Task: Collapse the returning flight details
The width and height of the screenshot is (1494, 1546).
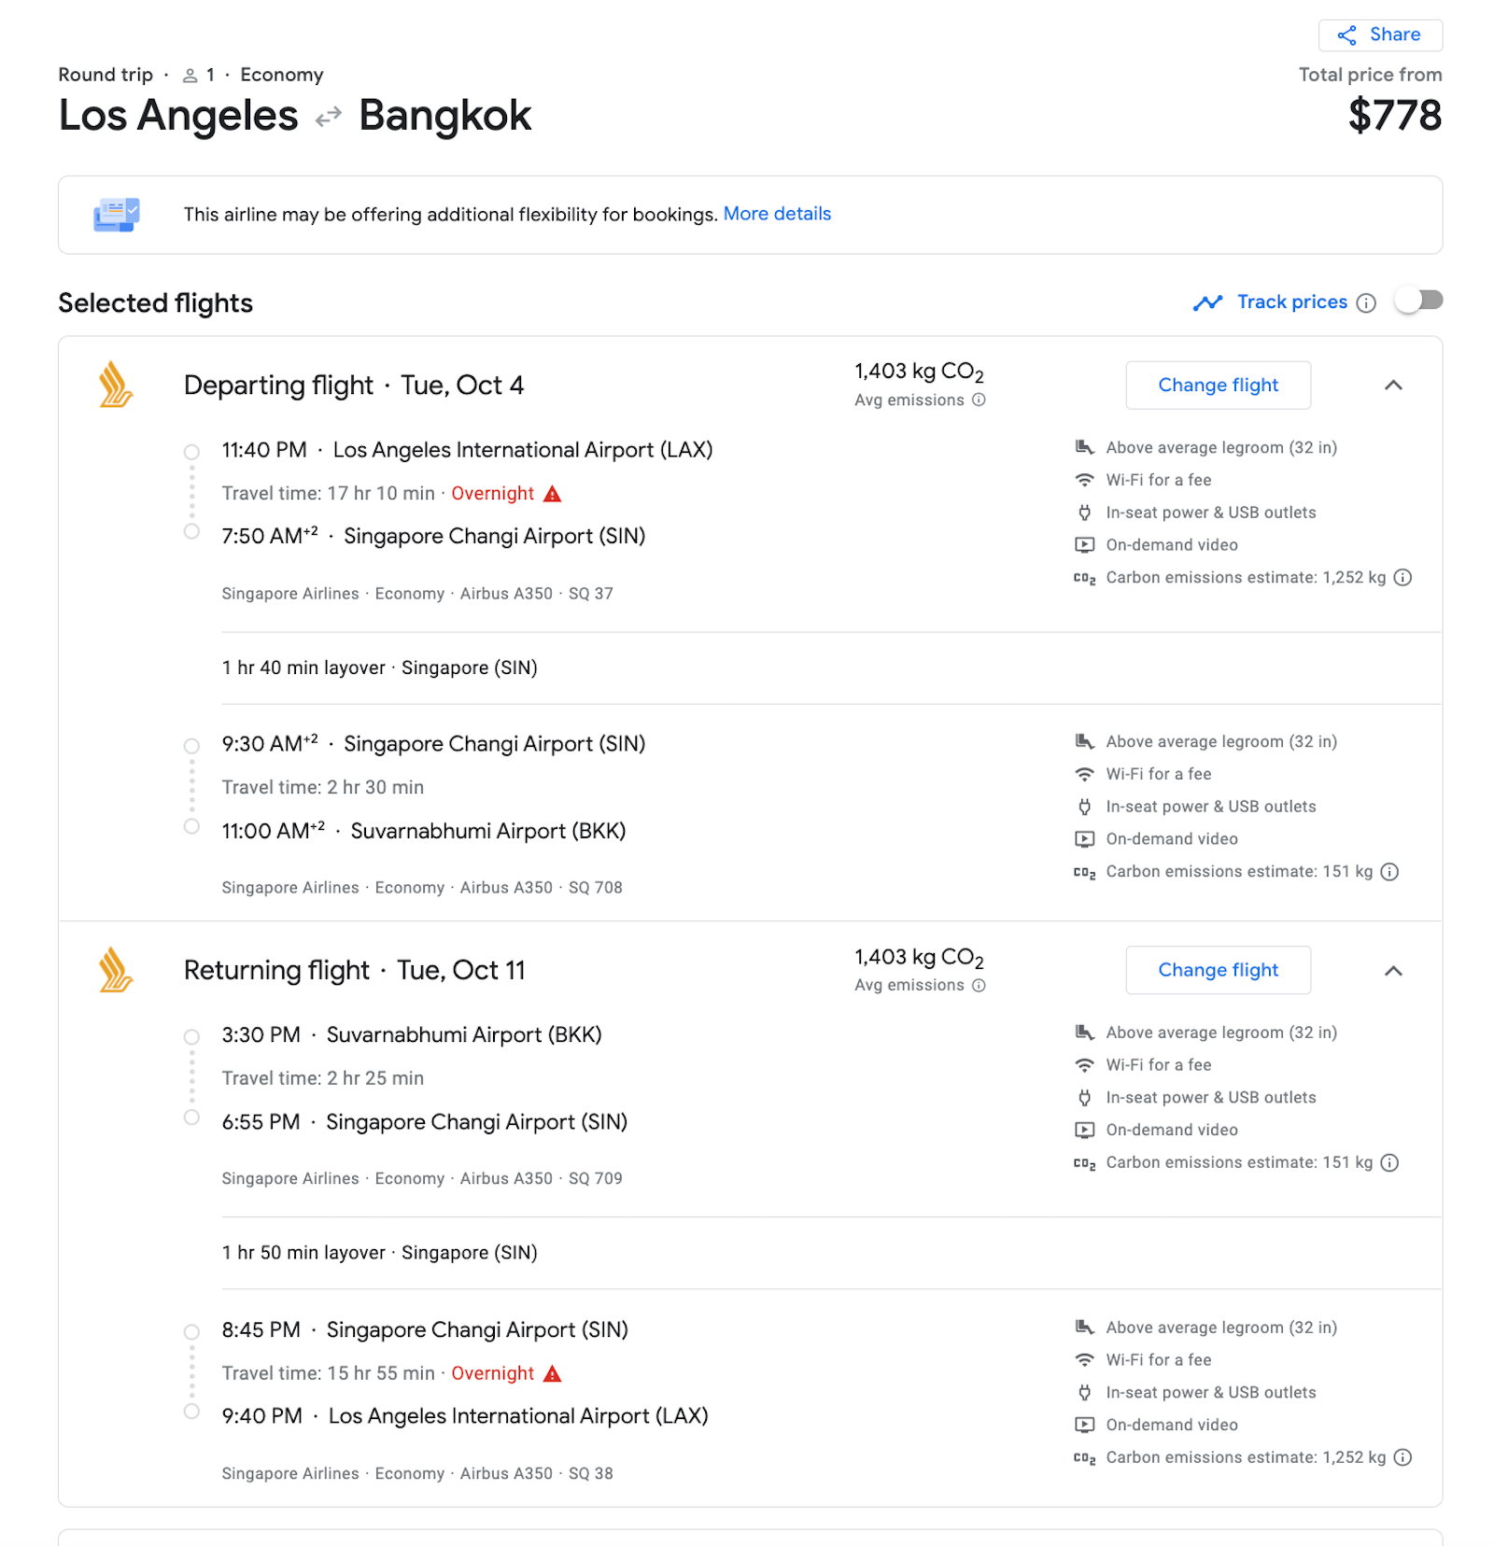Action: [x=1393, y=970]
